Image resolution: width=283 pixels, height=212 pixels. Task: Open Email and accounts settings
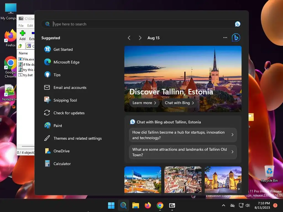[x=65, y=88]
